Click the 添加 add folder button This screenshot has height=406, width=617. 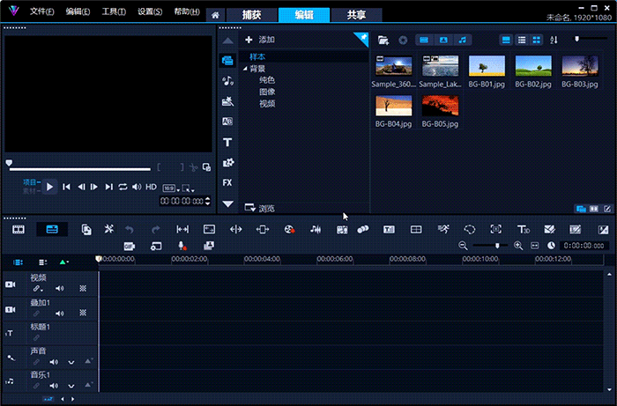tap(261, 40)
